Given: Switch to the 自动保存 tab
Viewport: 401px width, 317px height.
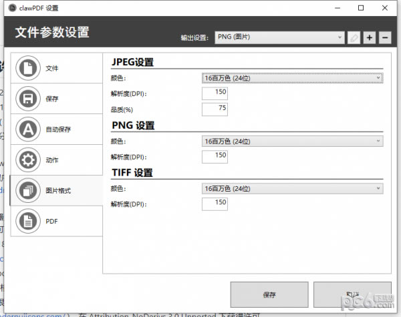Looking at the screenshot, I should pos(56,129).
